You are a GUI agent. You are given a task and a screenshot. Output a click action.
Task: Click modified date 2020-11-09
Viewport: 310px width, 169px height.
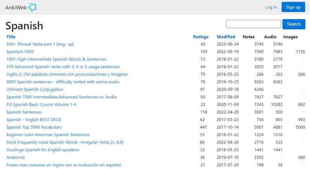(227, 104)
